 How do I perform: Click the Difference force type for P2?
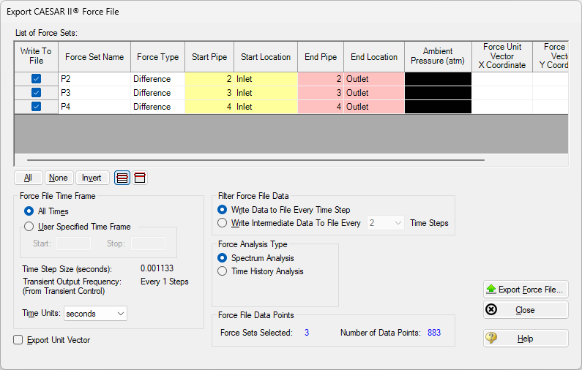click(157, 79)
